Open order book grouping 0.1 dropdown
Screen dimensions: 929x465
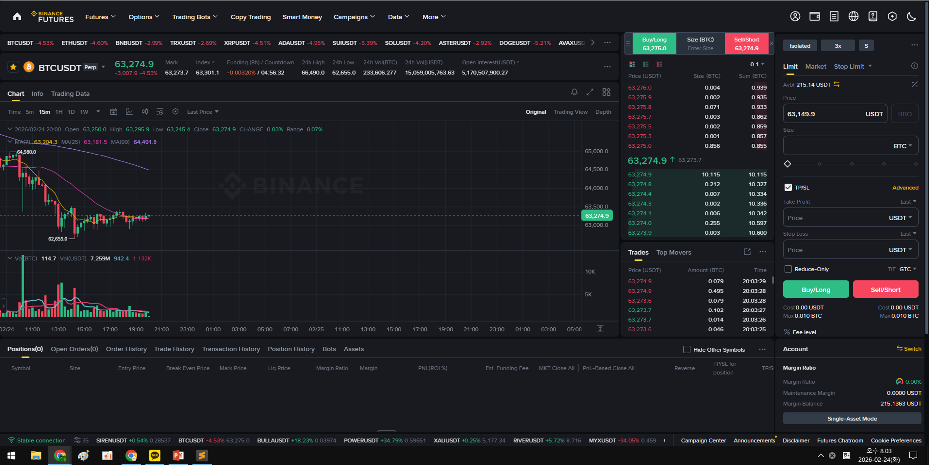pyautogui.click(x=757, y=64)
